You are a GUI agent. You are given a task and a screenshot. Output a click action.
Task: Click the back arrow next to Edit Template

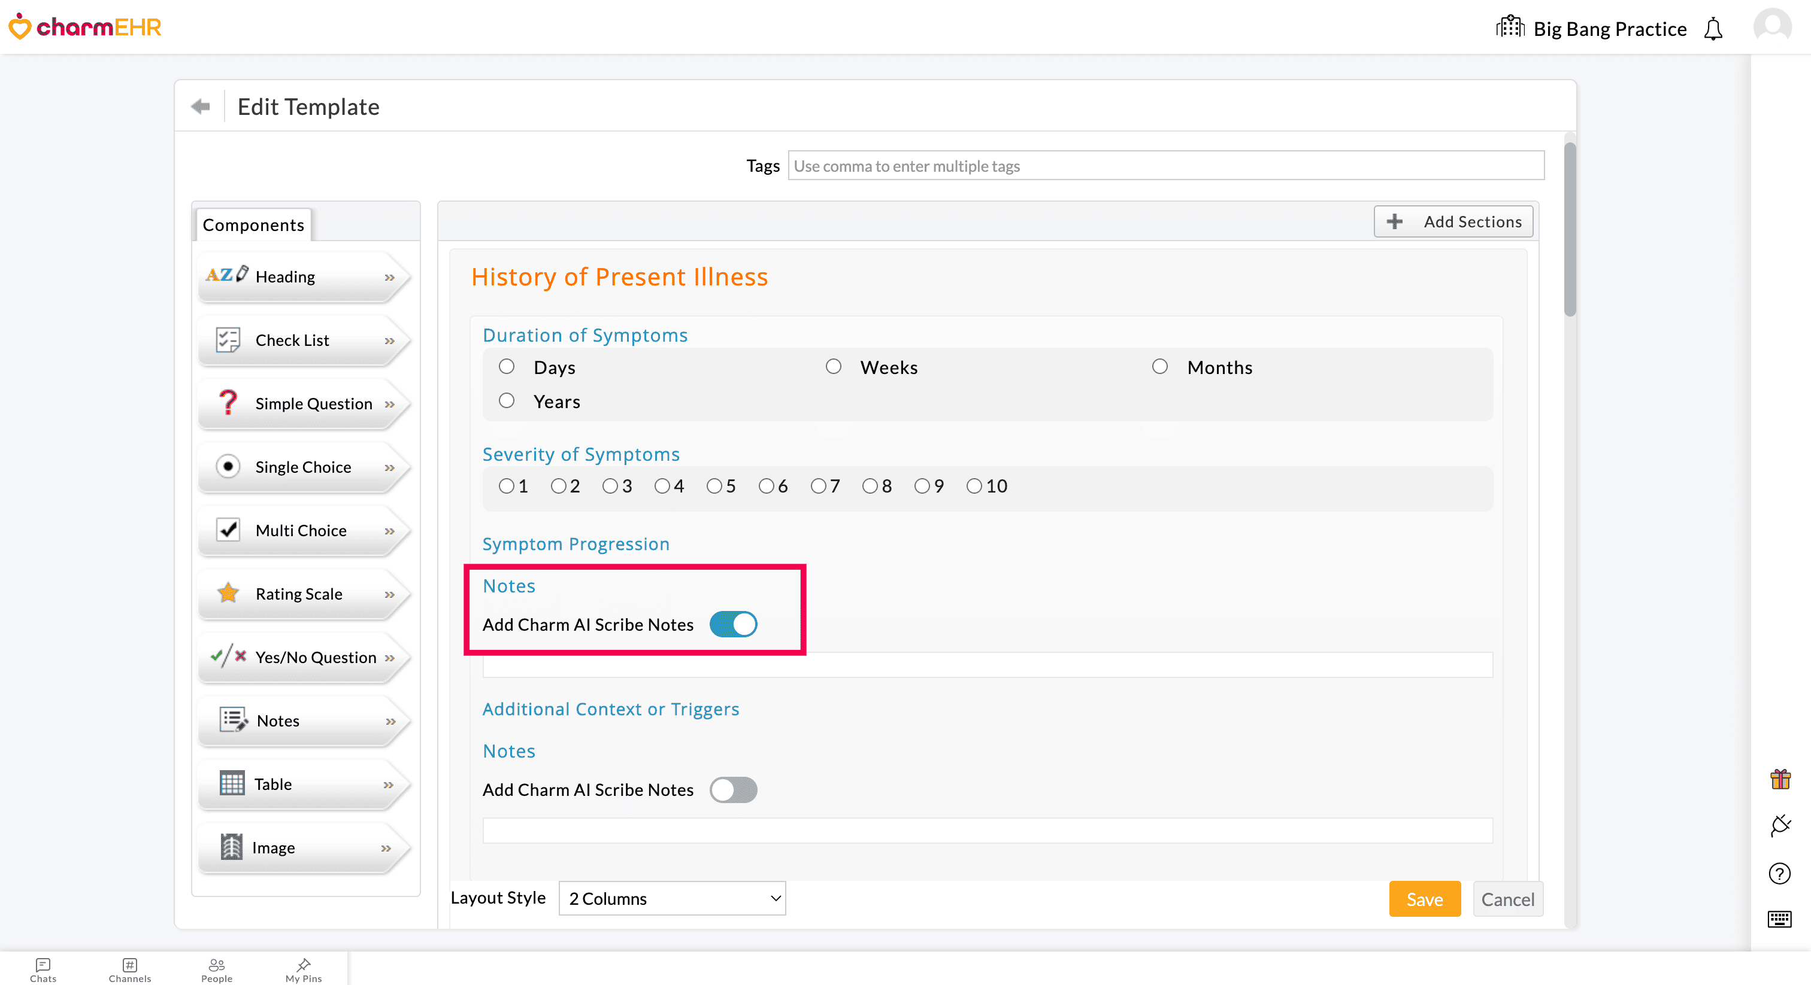click(201, 106)
